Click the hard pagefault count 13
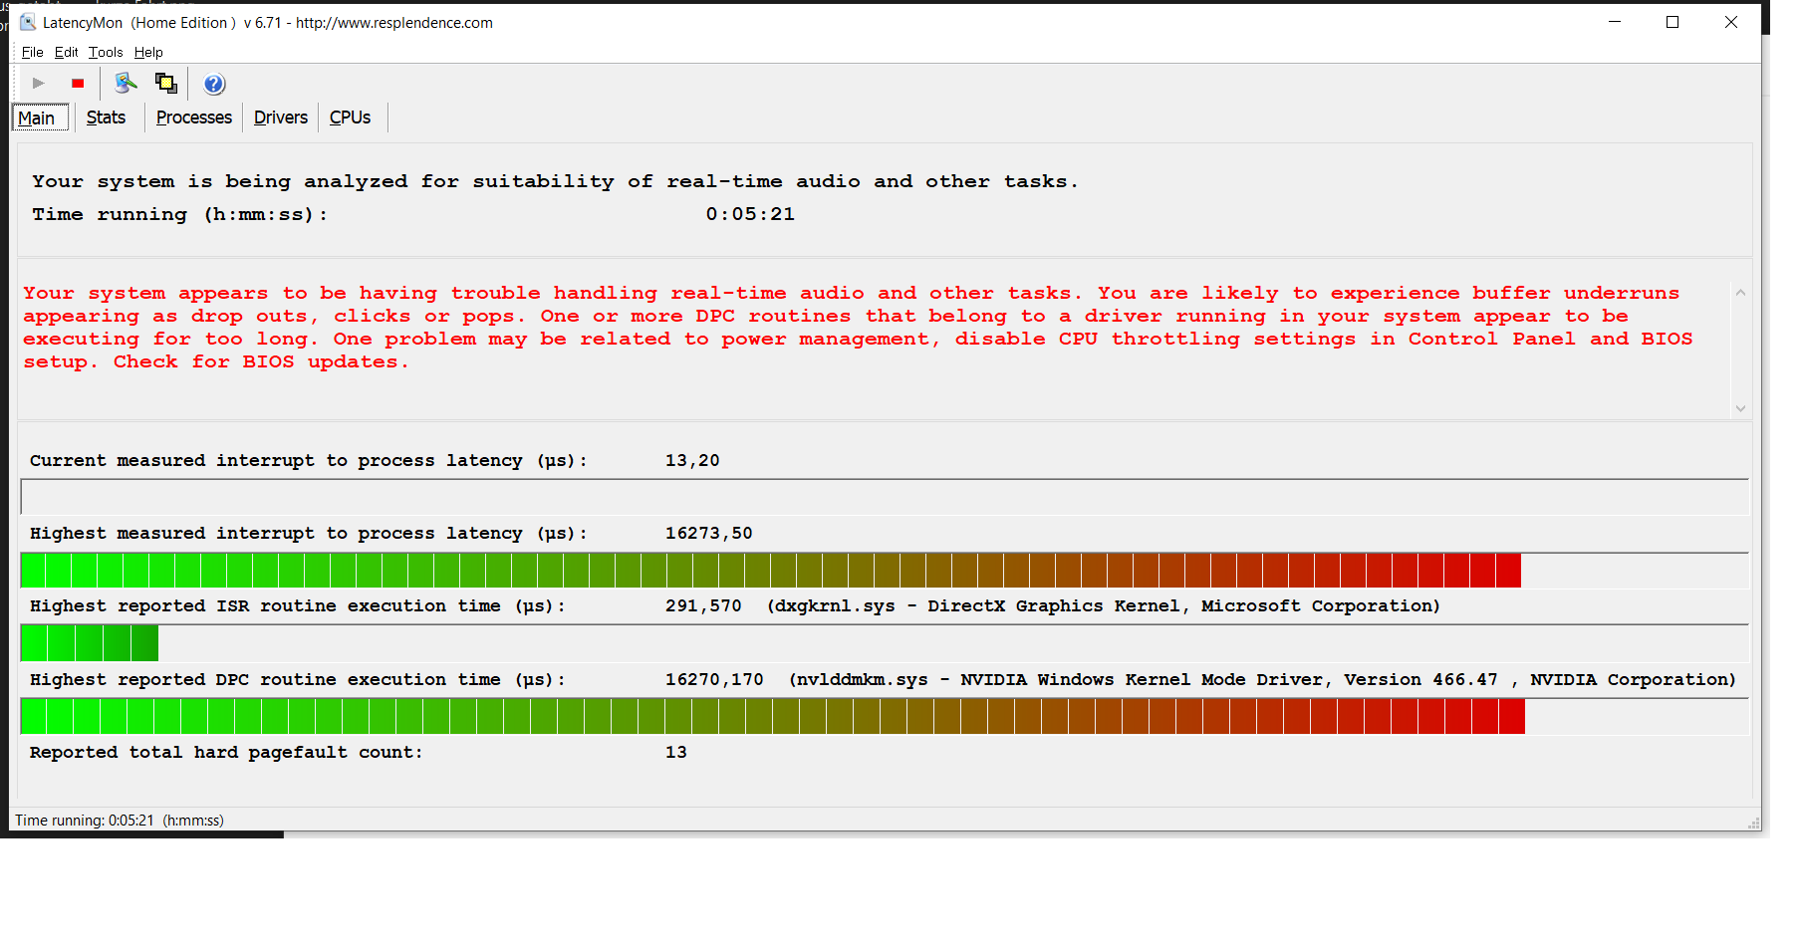This screenshot has height=943, width=1803. tap(676, 752)
